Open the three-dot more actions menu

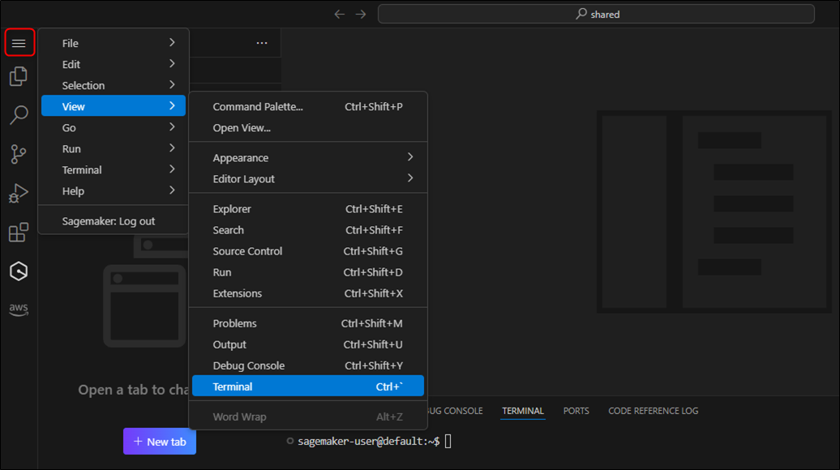(x=262, y=43)
